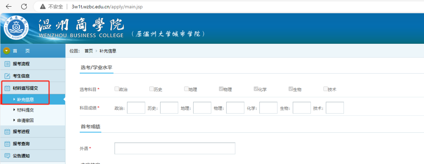
Task: Click the 报考查询 calendar icon in sidebar
Action: pos(7,144)
